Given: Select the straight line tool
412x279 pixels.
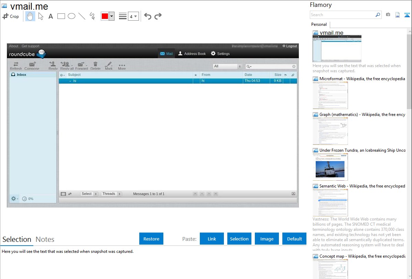Looking at the screenshot, I should 82,16.
